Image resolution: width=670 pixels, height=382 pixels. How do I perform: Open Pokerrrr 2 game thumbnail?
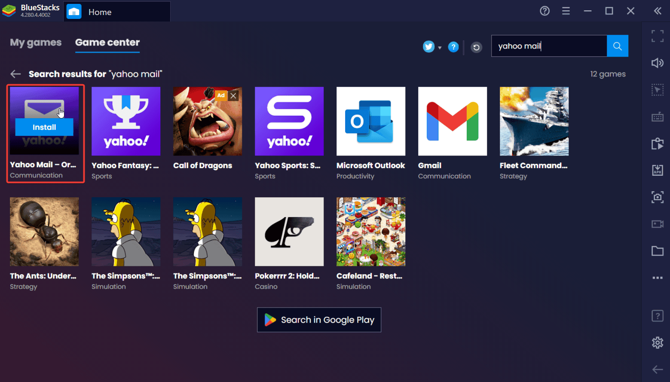[289, 232]
